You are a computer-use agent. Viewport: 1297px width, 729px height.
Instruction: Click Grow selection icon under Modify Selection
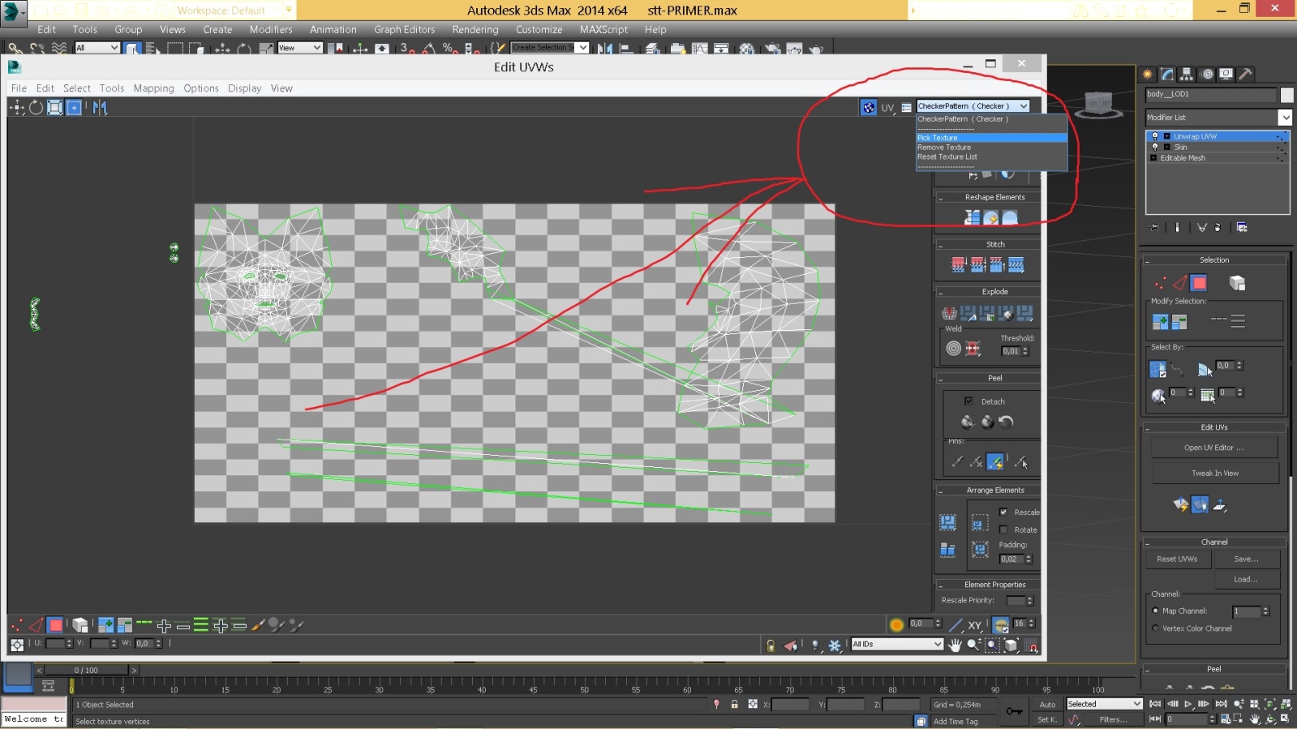pyautogui.click(x=1160, y=322)
